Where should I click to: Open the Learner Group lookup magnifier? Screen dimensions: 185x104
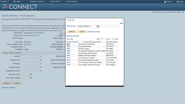tap(41, 67)
